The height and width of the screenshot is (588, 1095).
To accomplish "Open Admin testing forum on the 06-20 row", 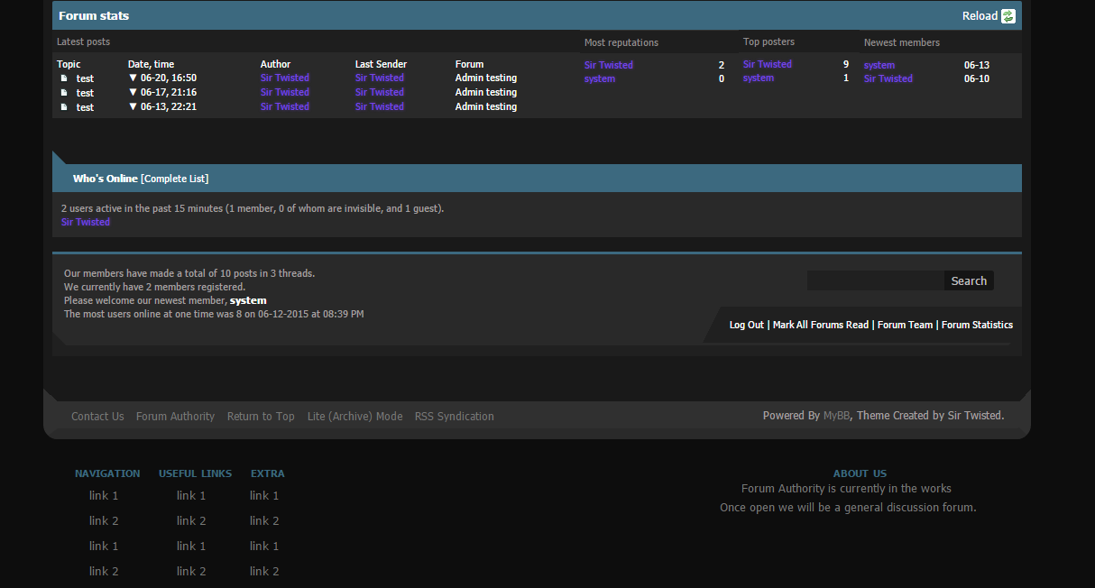I will (486, 78).
